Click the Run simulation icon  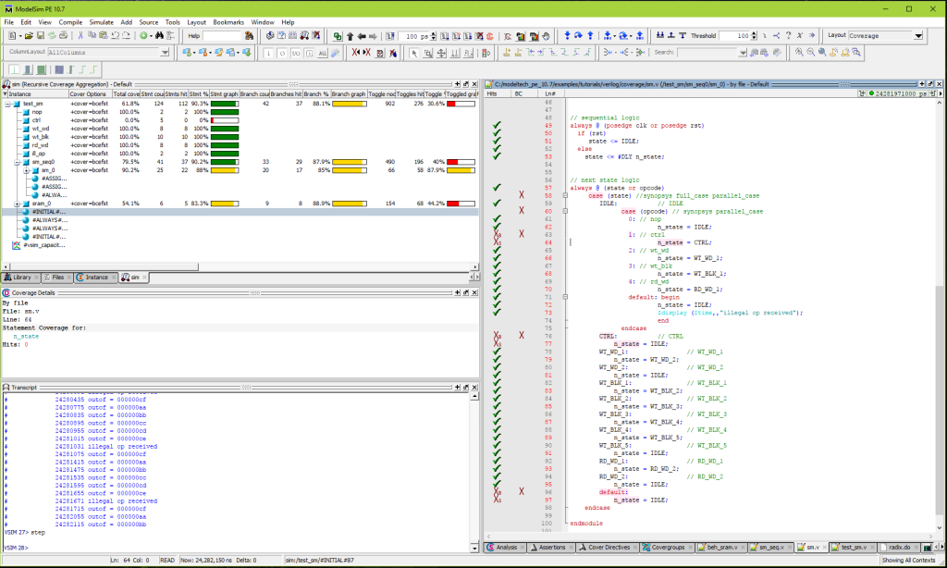coord(445,37)
